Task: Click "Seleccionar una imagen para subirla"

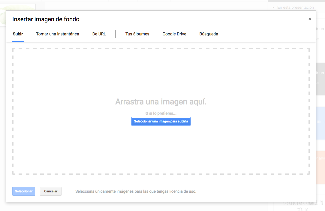Action: (161, 121)
